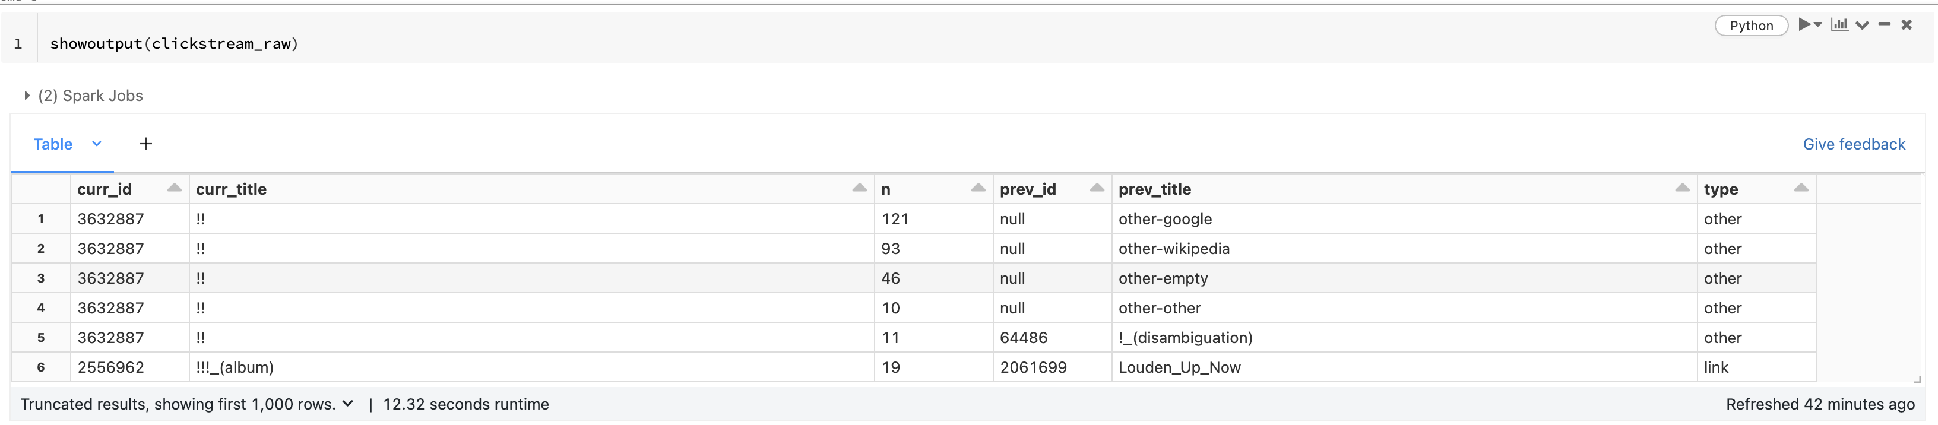Add a new visualization with plus icon
This screenshot has width=1938, height=425.
[146, 144]
